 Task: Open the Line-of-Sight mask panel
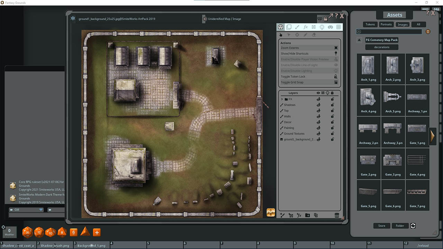click(x=330, y=27)
